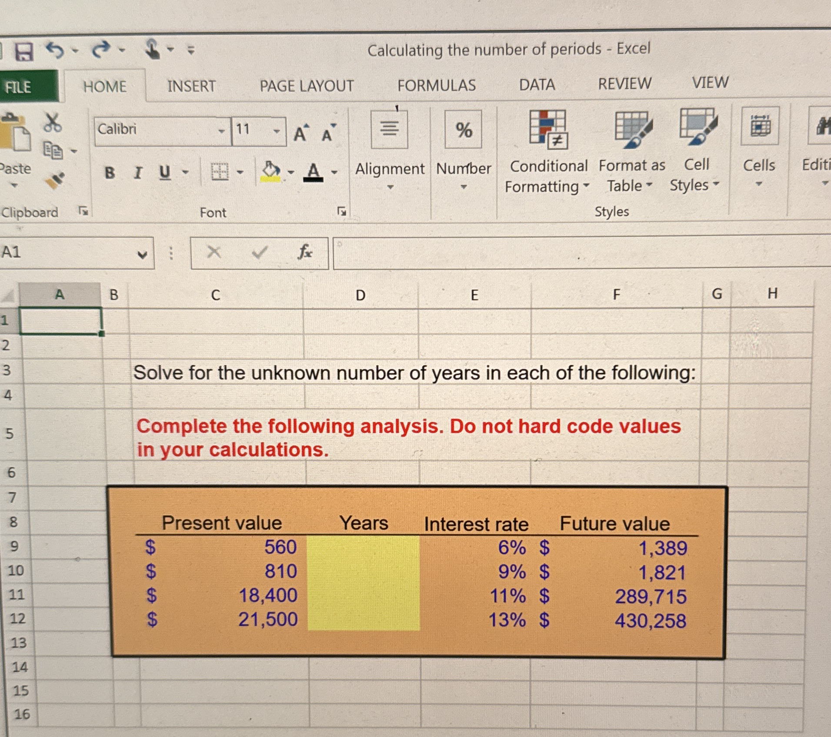The image size is (831, 737).
Task: Undo the last action
Action: coord(55,50)
